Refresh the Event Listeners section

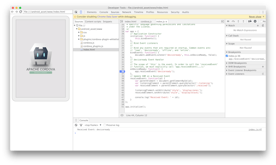coord(263,74)
